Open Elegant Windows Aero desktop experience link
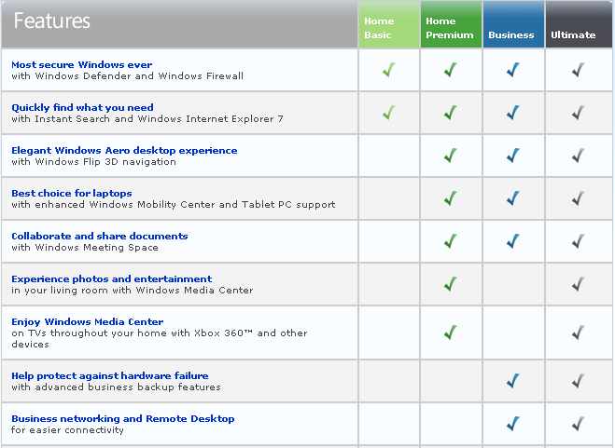Image resolution: width=615 pixels, height=448 pixels. click(124, 150)
